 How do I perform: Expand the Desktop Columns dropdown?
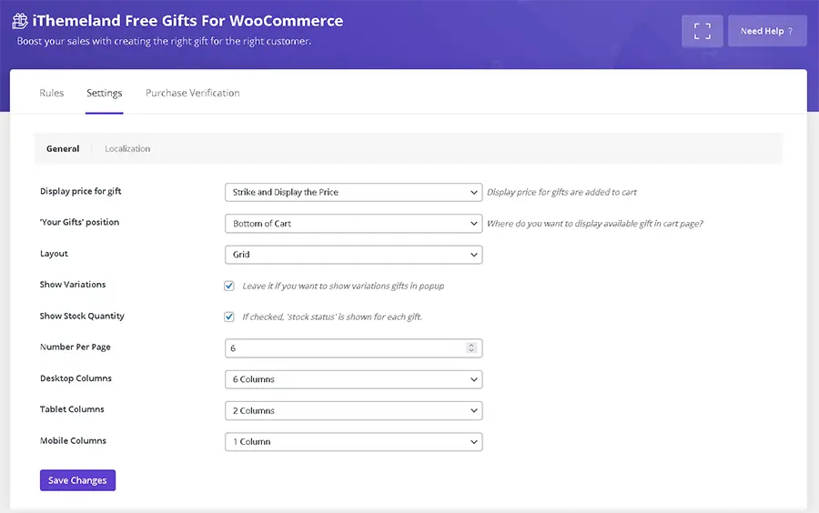[353, 379]
